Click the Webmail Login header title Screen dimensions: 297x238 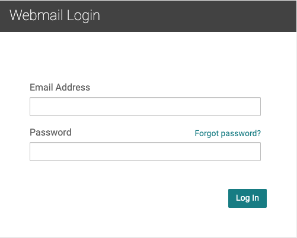[55, 15]
